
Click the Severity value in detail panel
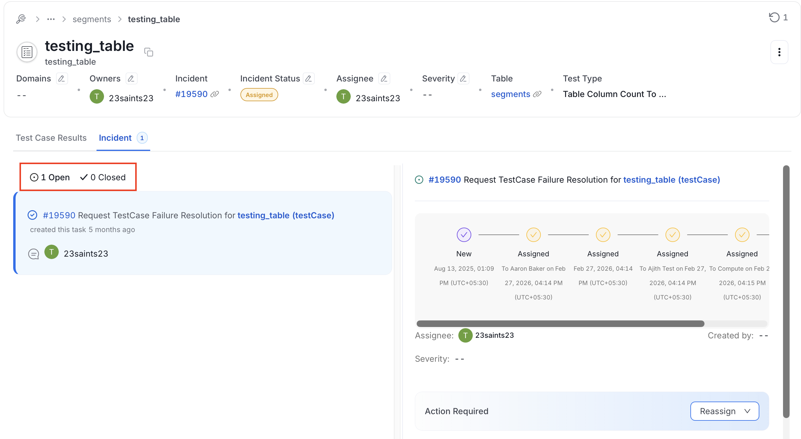pos(460,359)
